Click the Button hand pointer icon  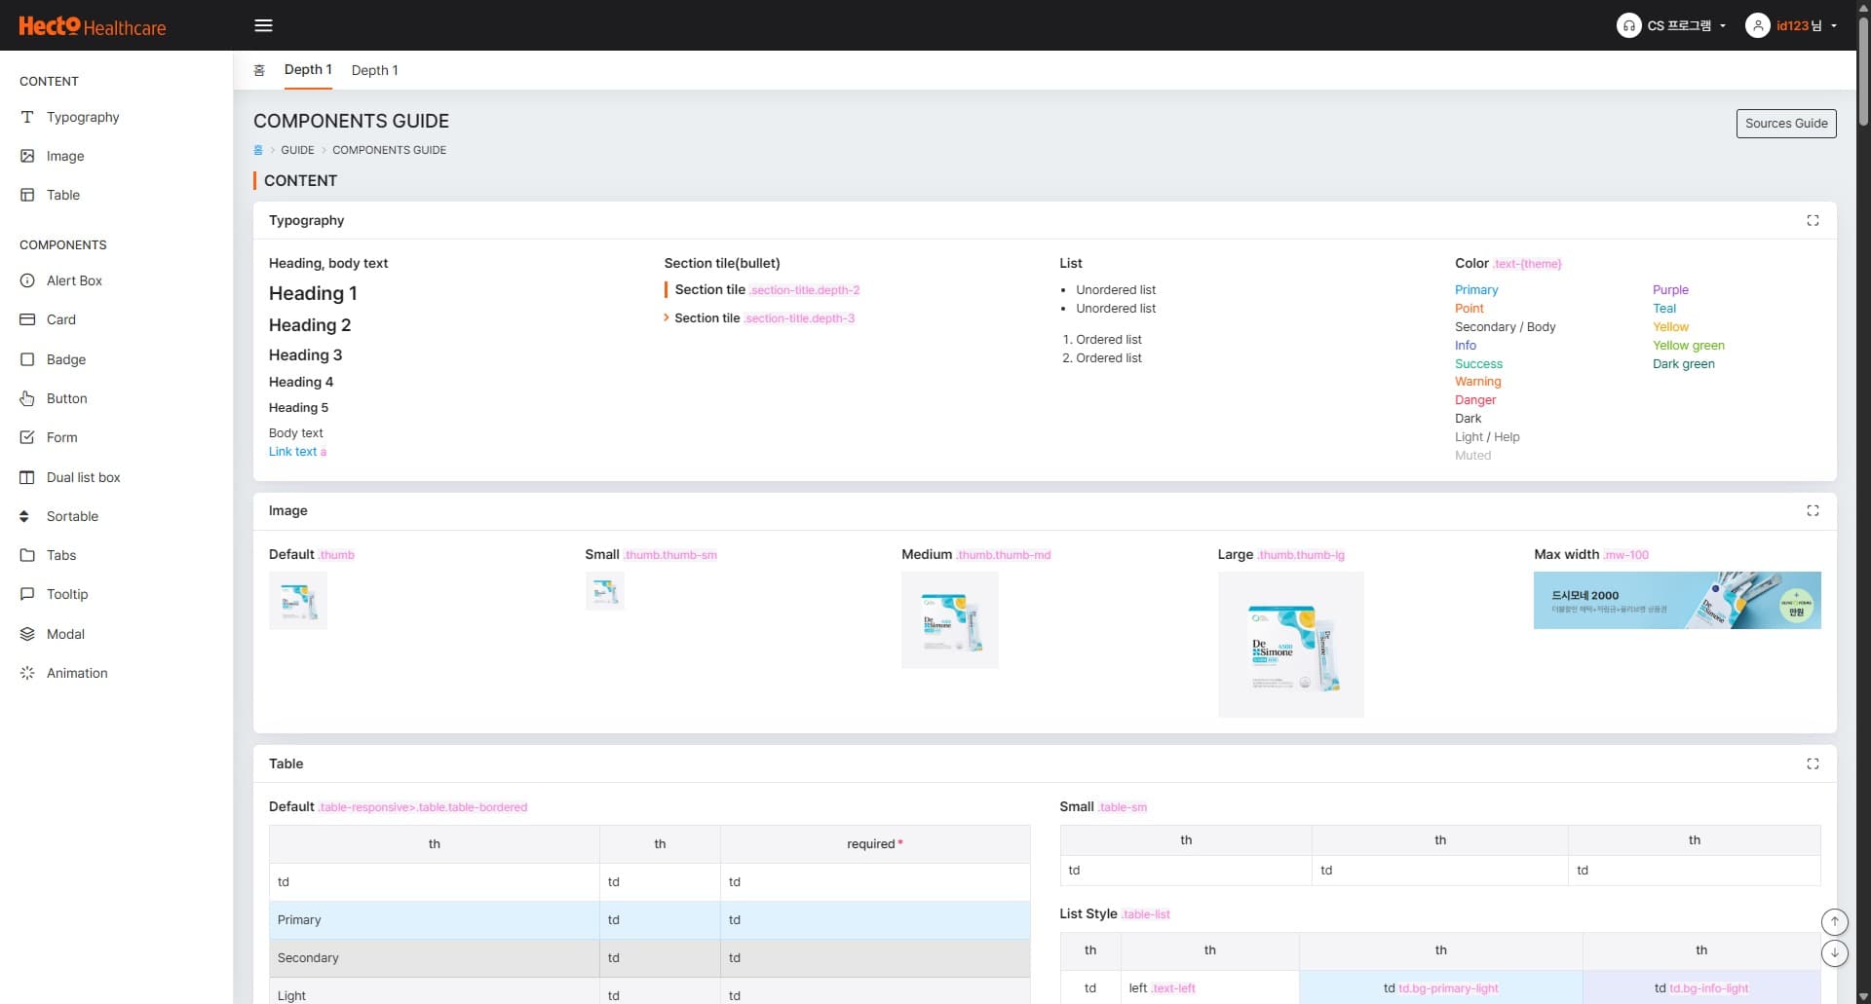tap(27, 398)
